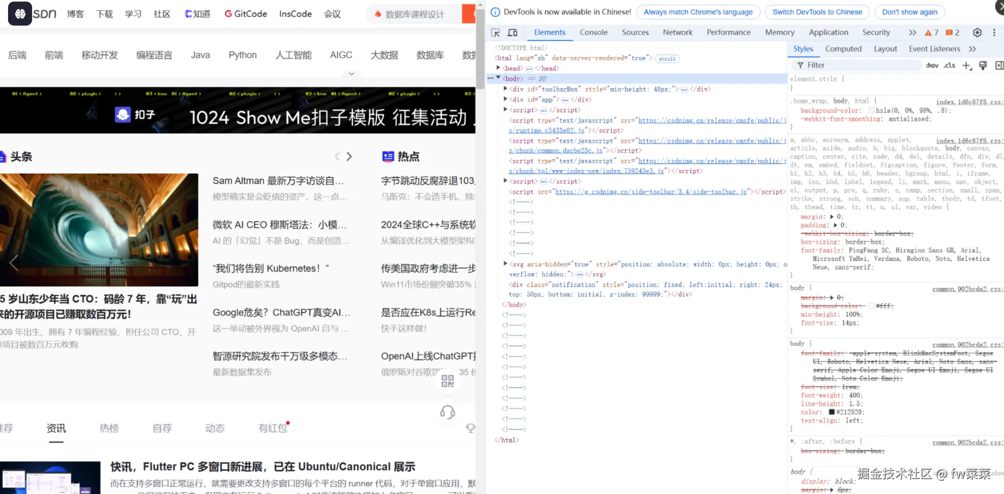Click the 扣子 logo in the banner

click(135, 115)
